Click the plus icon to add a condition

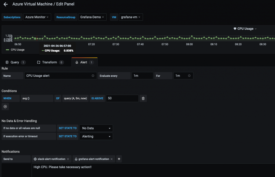[5, 107]
